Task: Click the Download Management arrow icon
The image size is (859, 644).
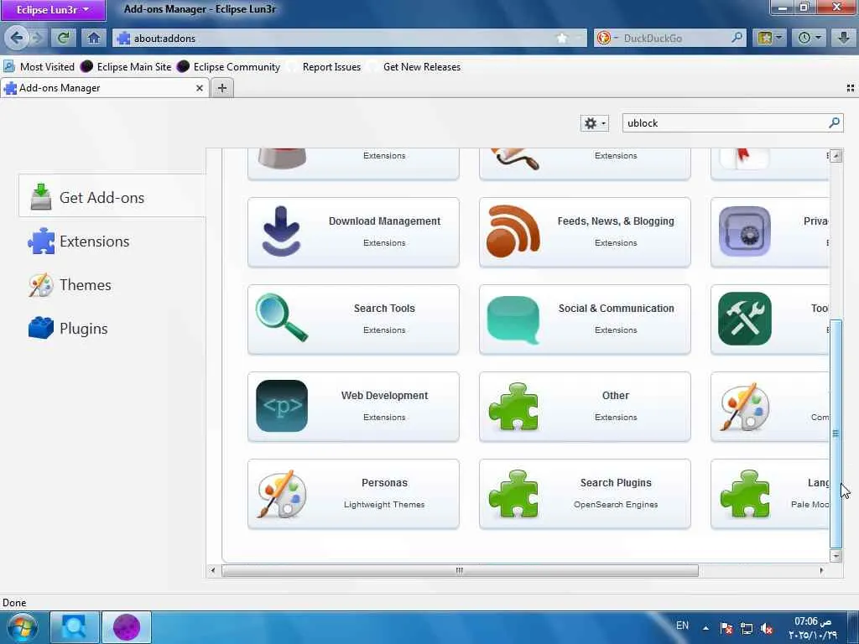Action: pos(281,231)
